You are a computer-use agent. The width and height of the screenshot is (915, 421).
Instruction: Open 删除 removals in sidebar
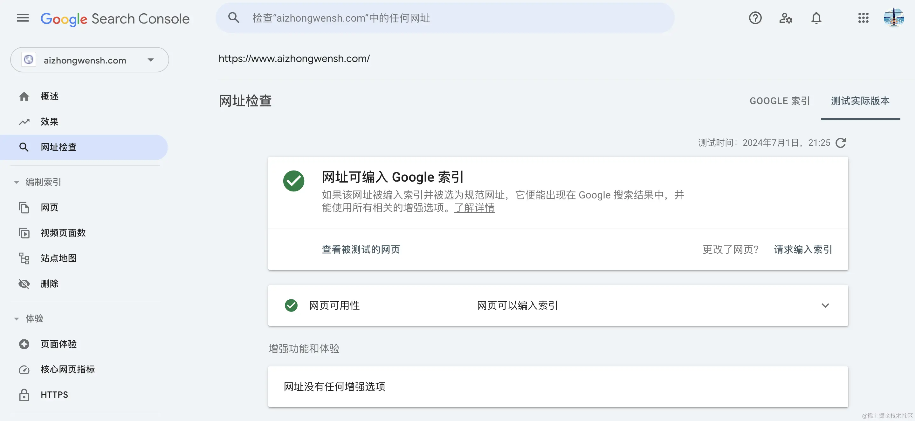click(x=49, y=284)
